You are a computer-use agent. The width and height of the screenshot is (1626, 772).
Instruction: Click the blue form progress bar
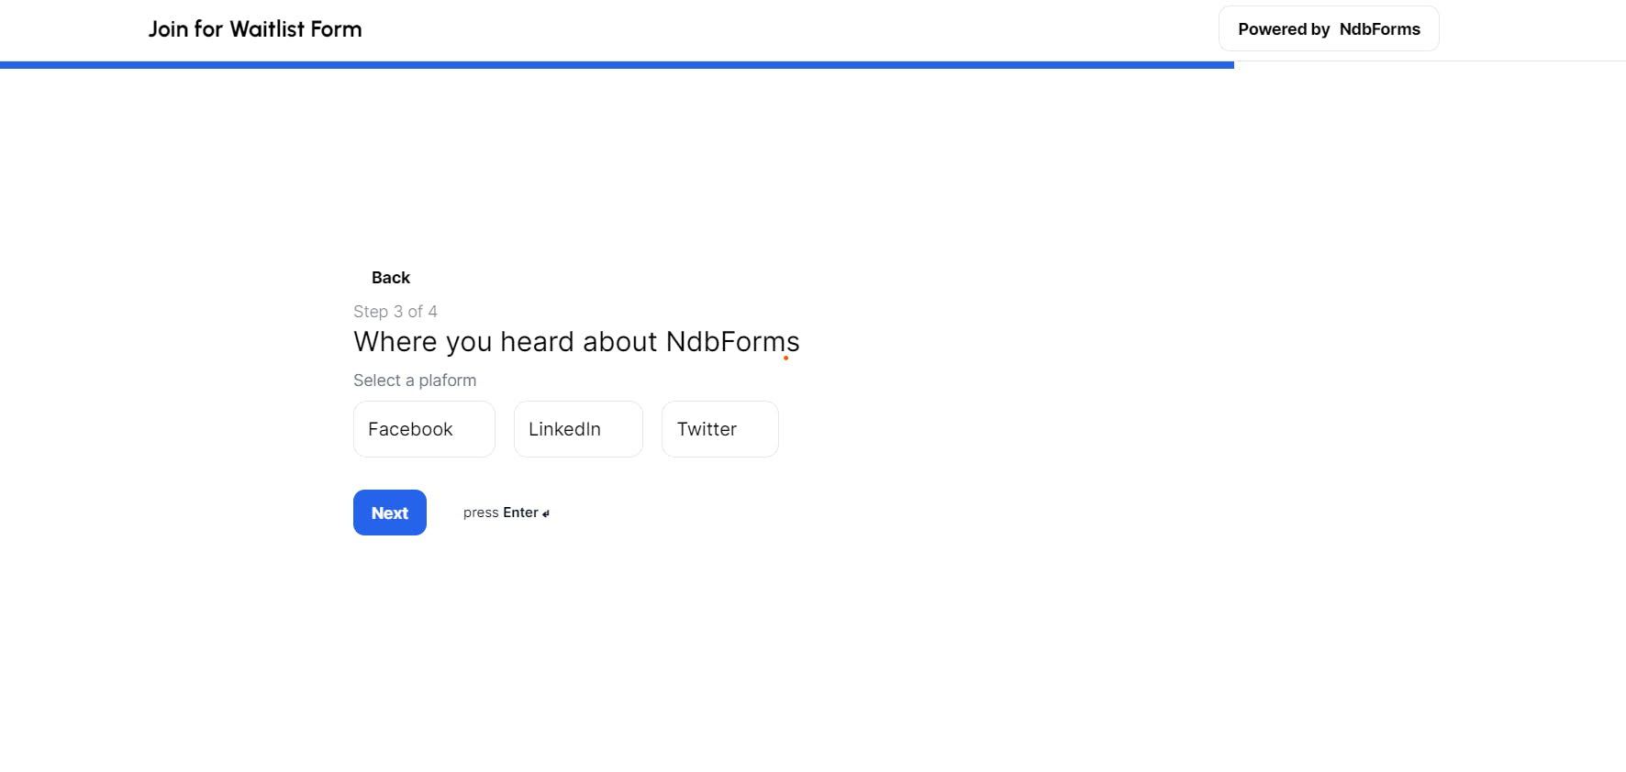tap(617, 65)
